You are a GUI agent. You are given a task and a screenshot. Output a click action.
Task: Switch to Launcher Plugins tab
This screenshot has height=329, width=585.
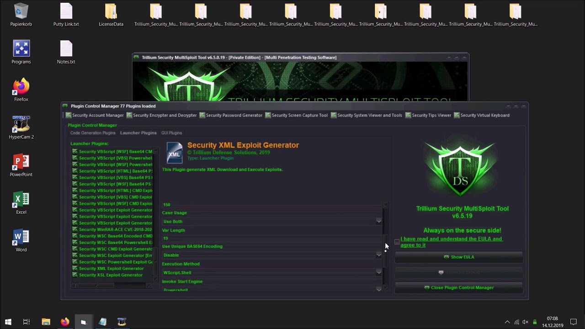138,133
